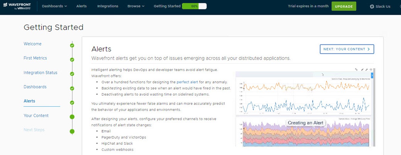Select Welcome step in sidebar
The image size is (401, 155).
click(x=32, y=44)
